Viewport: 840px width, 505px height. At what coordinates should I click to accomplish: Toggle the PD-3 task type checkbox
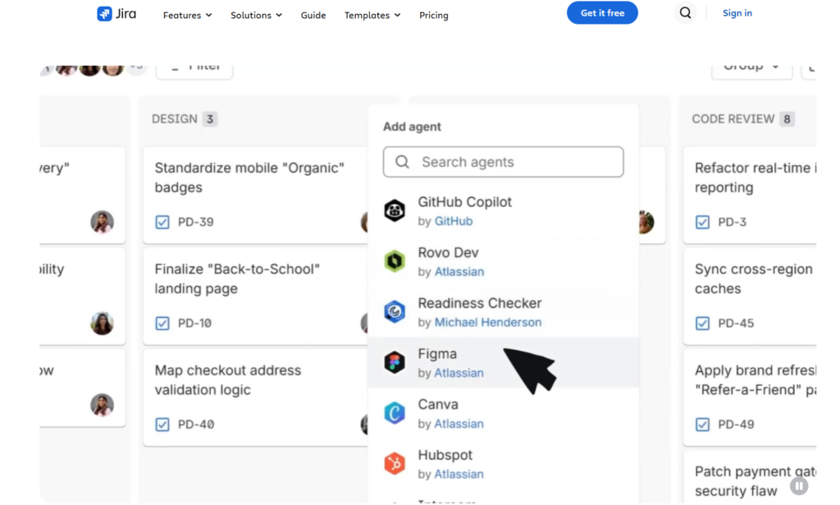coord(702,222)
